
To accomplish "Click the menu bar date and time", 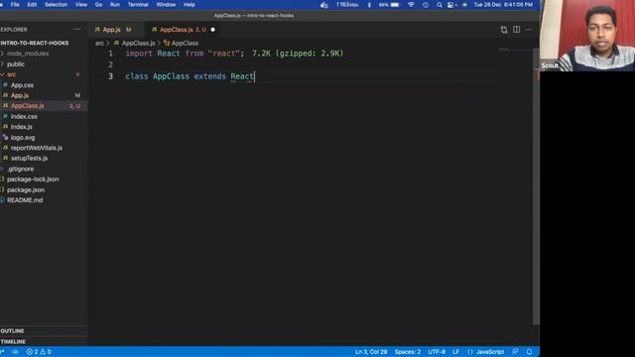I will 503,5.
